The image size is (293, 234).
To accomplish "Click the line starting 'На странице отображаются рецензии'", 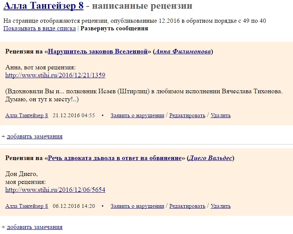I will click(x=135, y=21).
